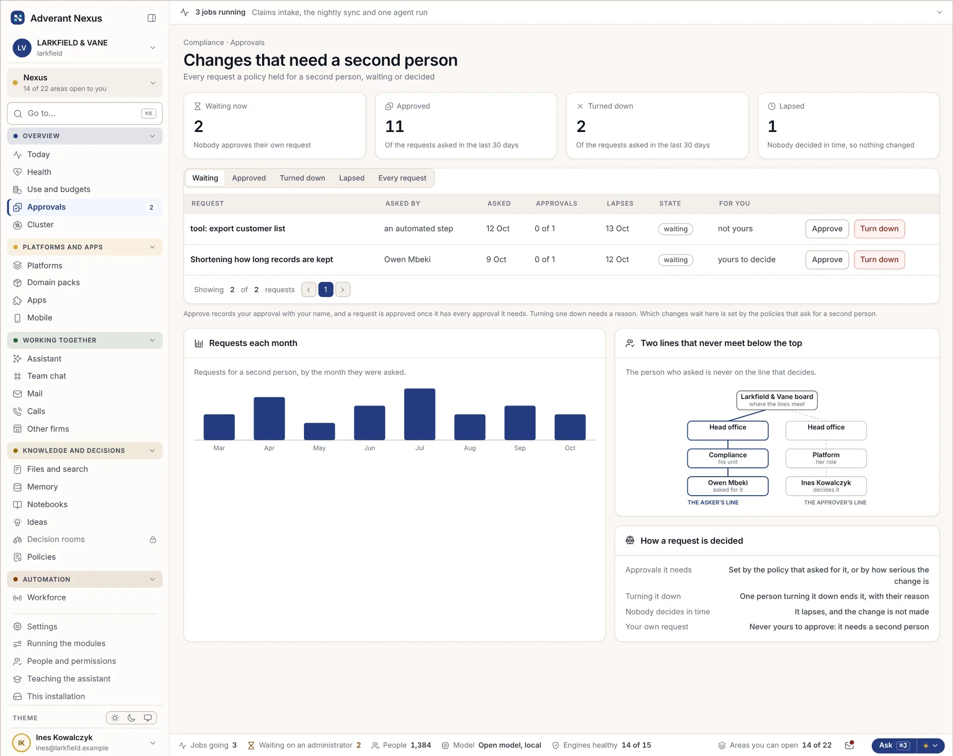Switch to the Turned down tab
The width and height of the screenshot is (953, 756).
pos(302,178)
